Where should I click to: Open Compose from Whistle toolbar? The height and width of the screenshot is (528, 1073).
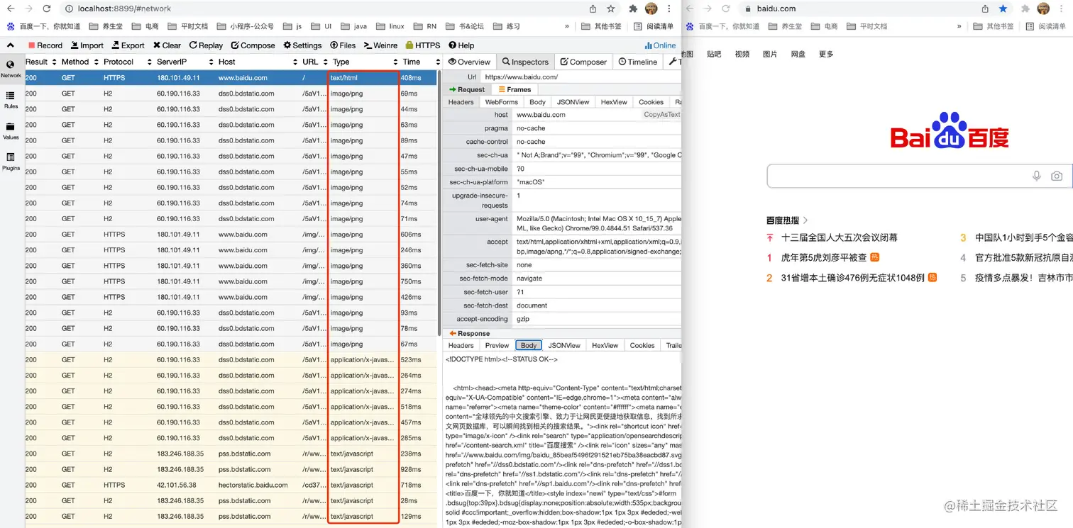click(x=253, y=45)
